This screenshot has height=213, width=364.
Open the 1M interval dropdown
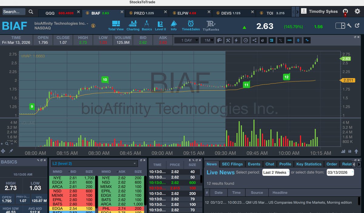click(x=207, y=40)
